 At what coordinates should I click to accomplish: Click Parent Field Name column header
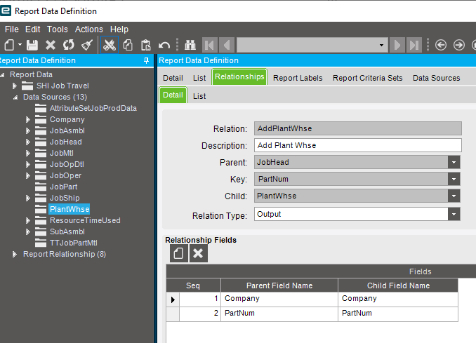pos(279,285)
